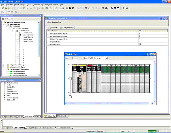Open the Hilfe menu
The width and height of the screenshot is (171, 133).
tap(61, 5)
